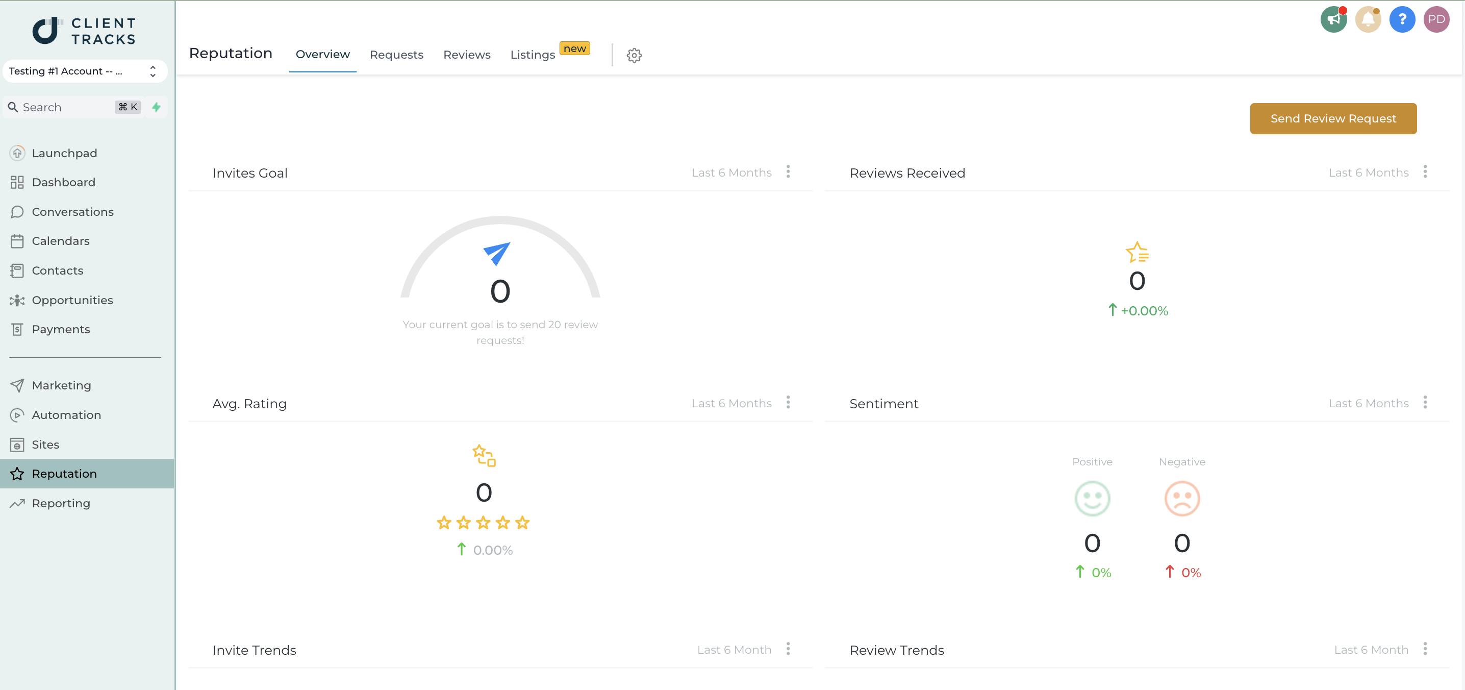The height and width of the screenshot is (690, 1465).
Task: Click the Invites Goal options menu
Action: coord(789,172)
